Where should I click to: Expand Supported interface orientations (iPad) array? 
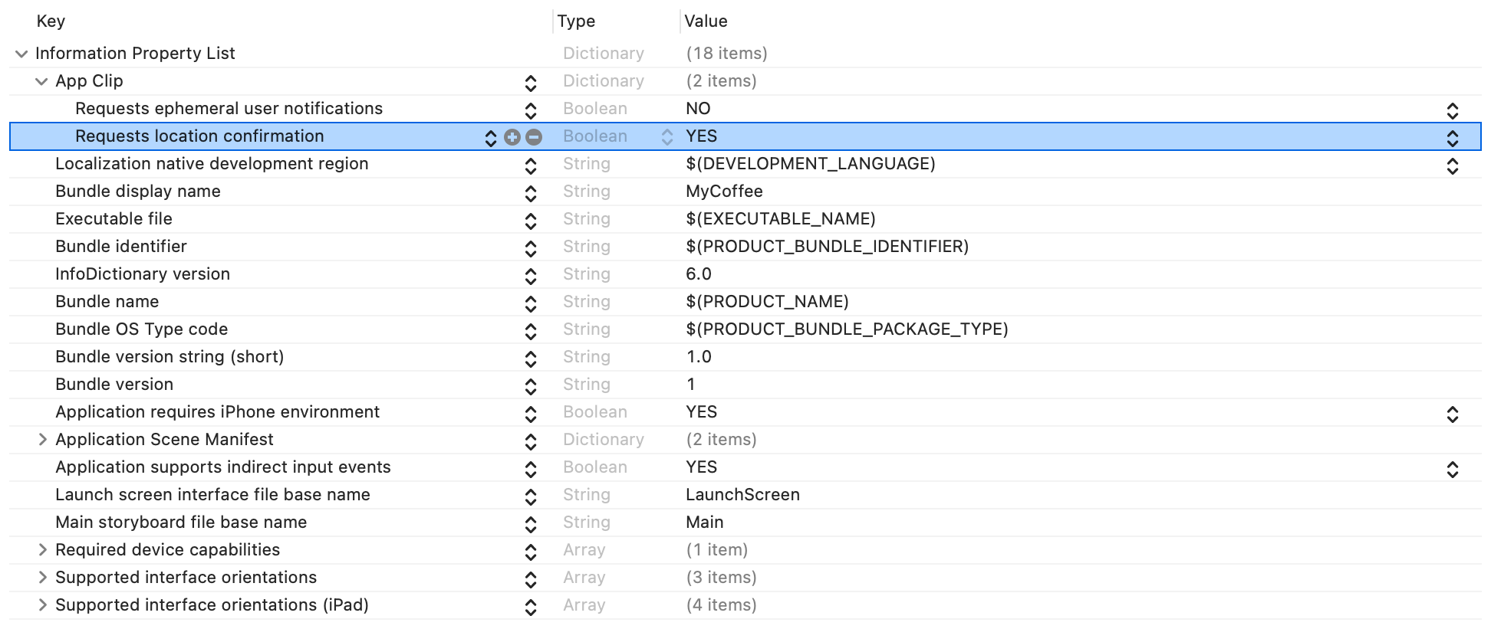click(x=42, y=605)
